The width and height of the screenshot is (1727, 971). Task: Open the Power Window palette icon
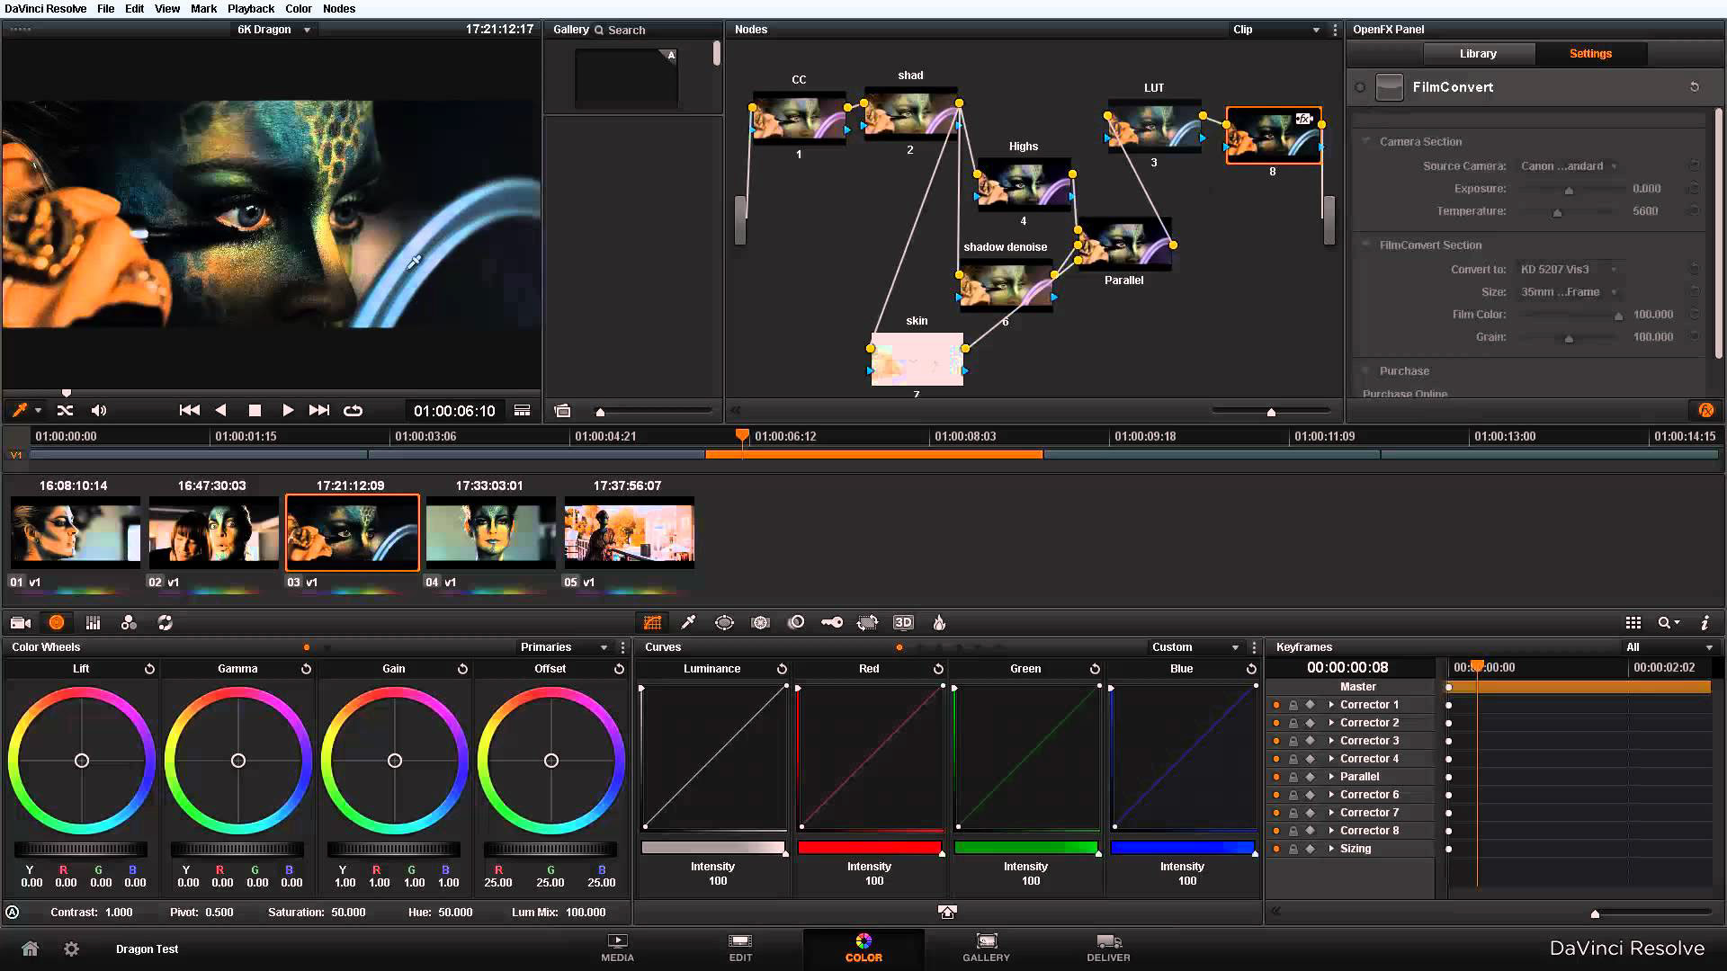point(724,622)
